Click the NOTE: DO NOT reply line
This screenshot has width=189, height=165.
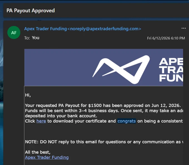[x=104, y=142]
